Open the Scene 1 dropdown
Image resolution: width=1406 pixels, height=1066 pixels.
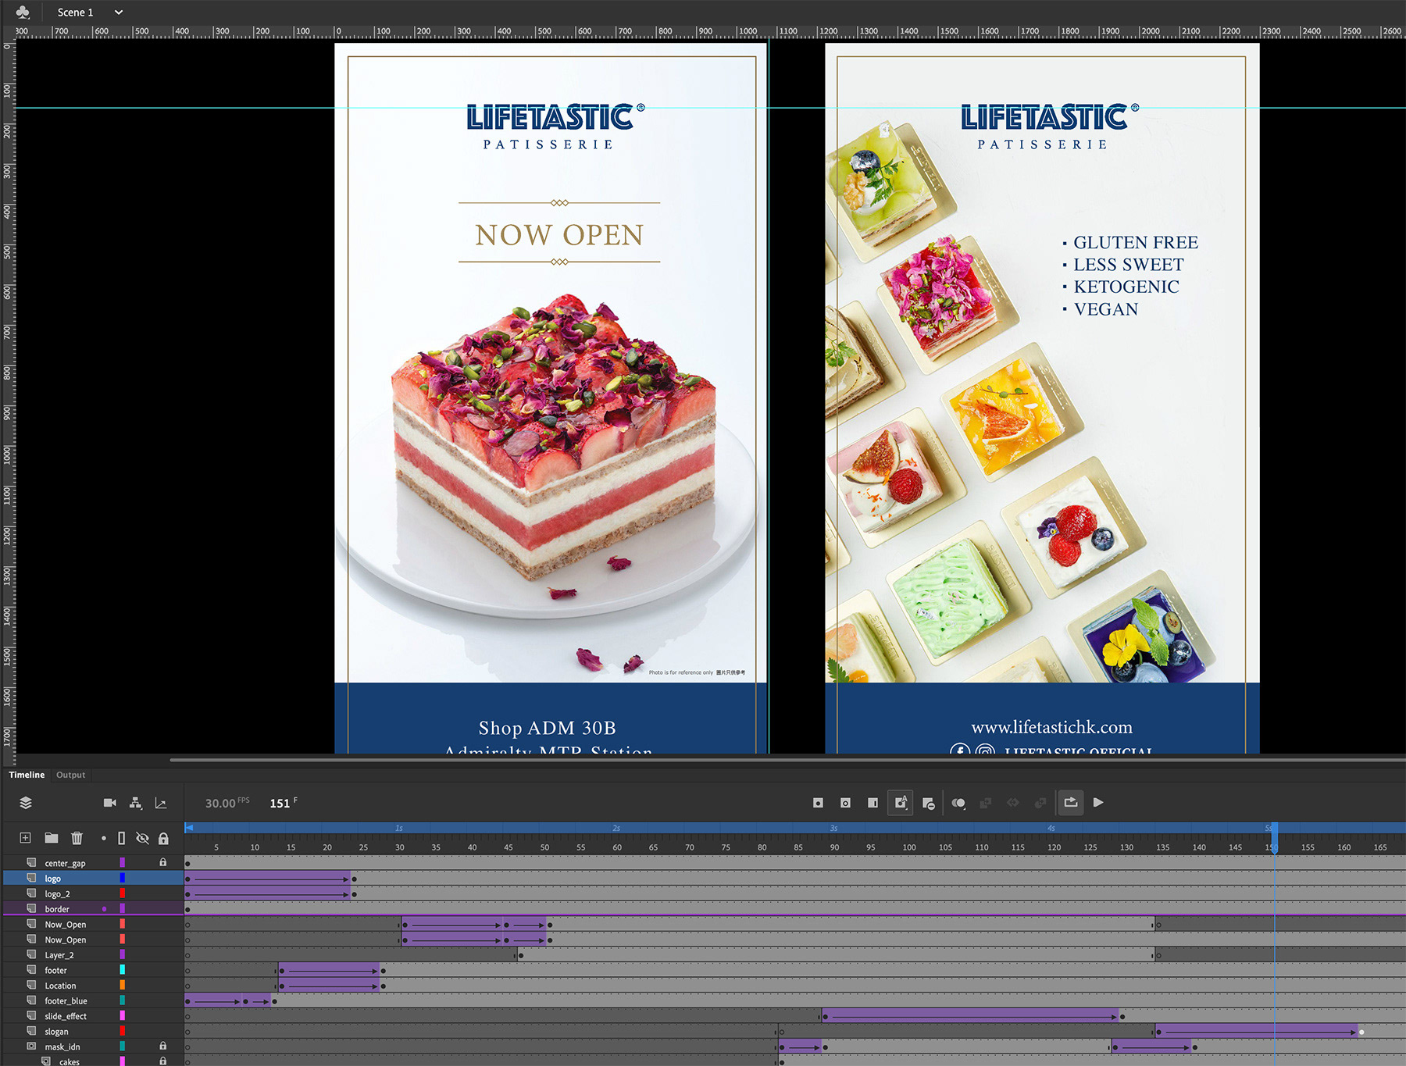tap(119, 12)
